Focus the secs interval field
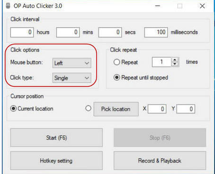215x174 pixels. (110, 32)
